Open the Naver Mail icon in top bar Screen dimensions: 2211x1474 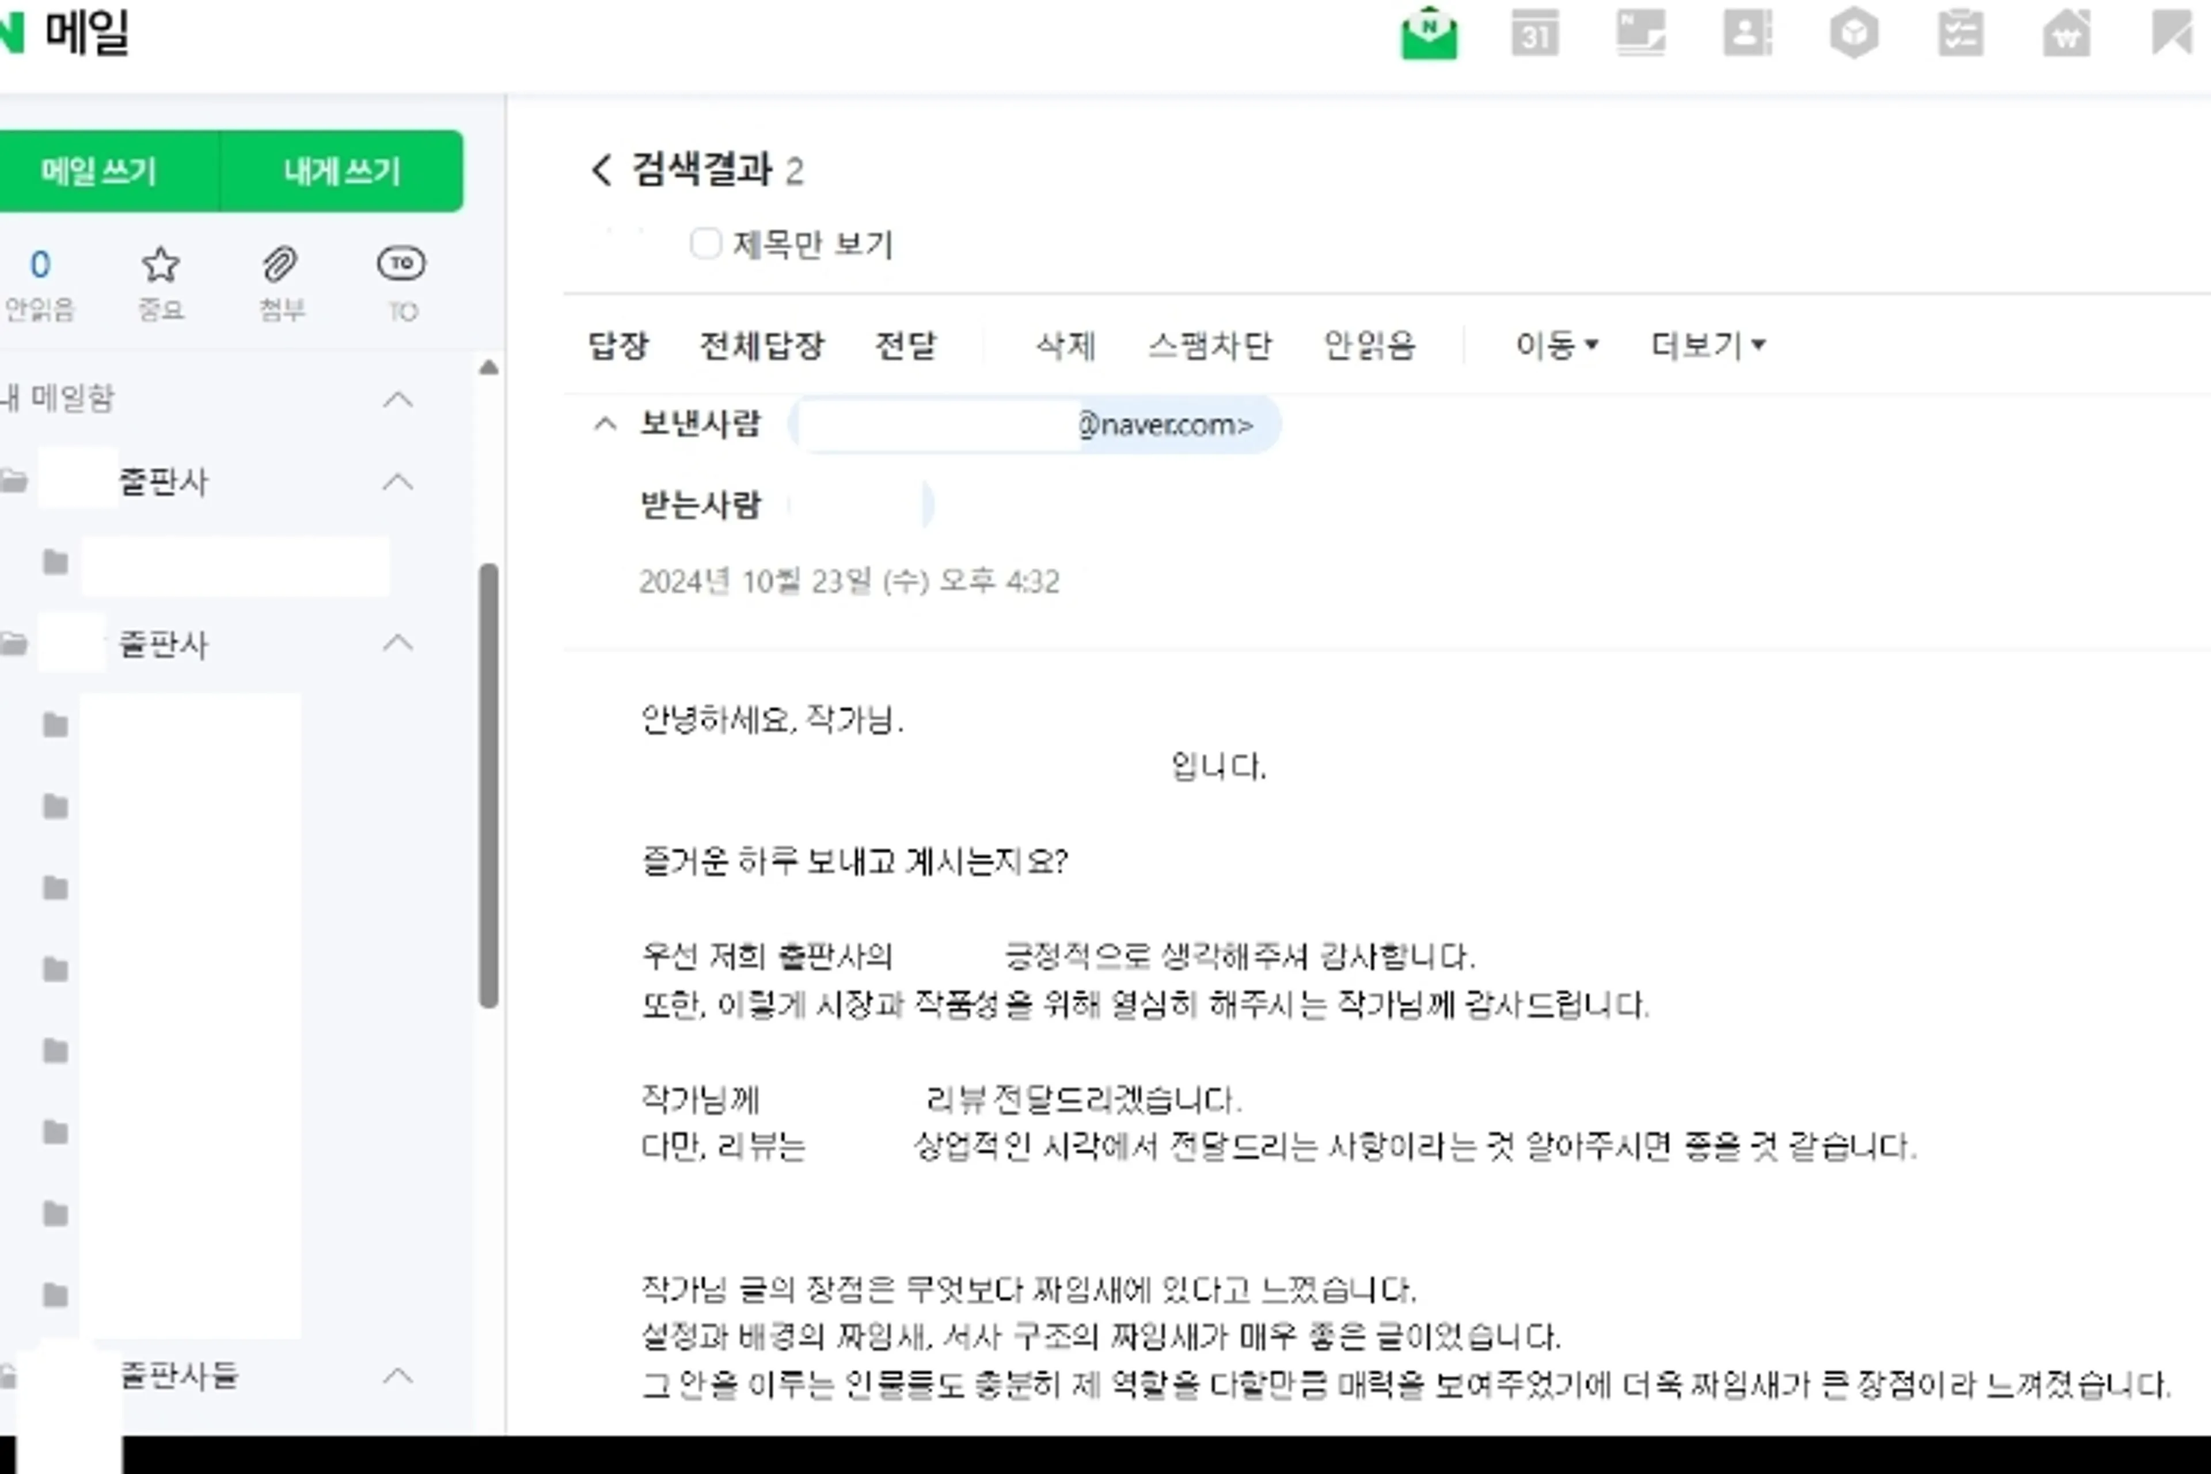tap(1429, 34)
